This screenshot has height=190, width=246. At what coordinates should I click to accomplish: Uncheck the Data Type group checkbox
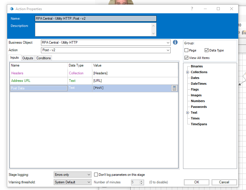click(x=206, y=50)
